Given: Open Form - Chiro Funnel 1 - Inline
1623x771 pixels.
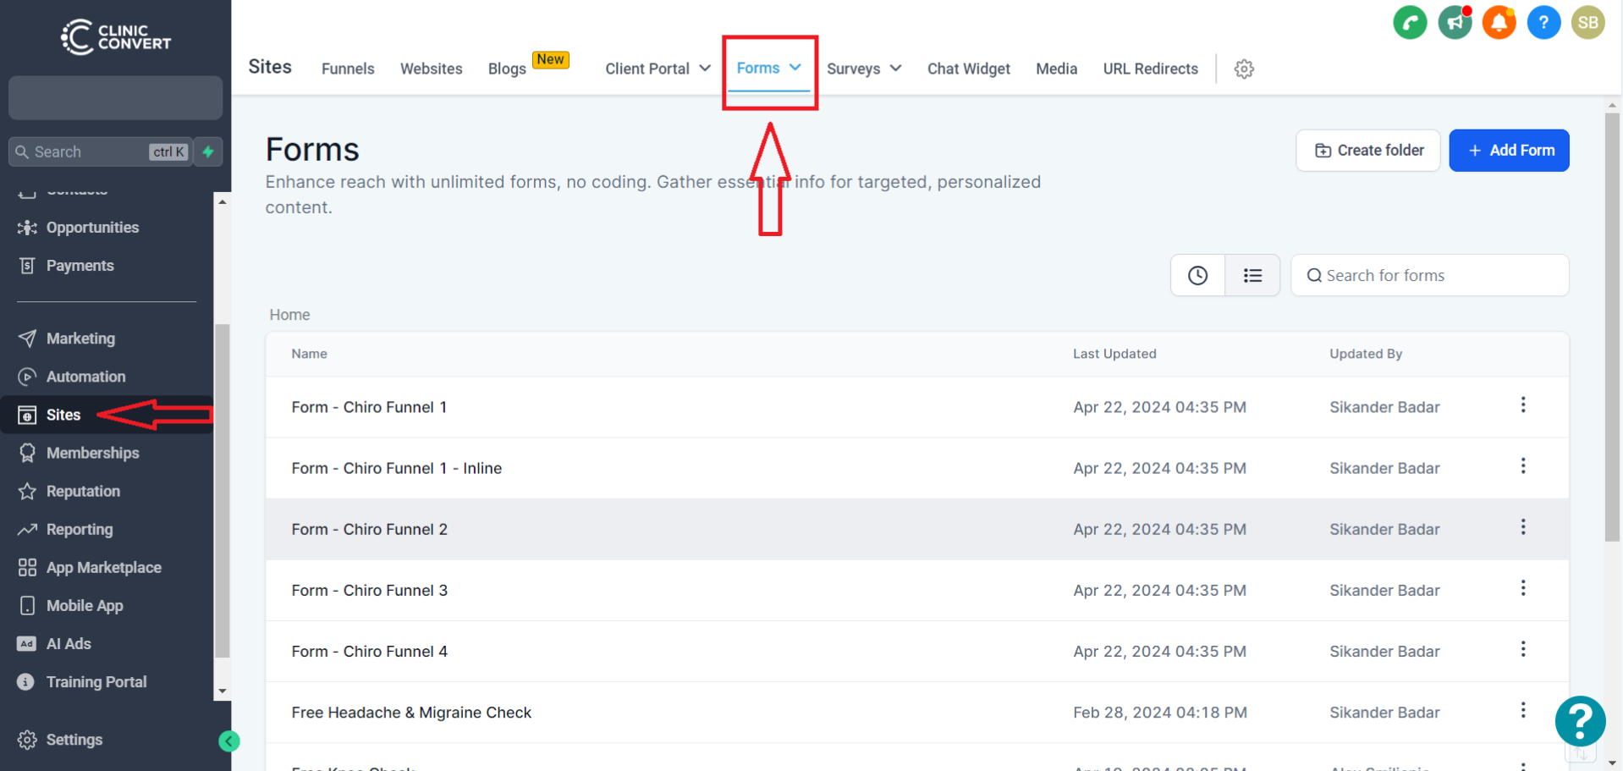Looking at the screenshot, I should click(396, 468).
